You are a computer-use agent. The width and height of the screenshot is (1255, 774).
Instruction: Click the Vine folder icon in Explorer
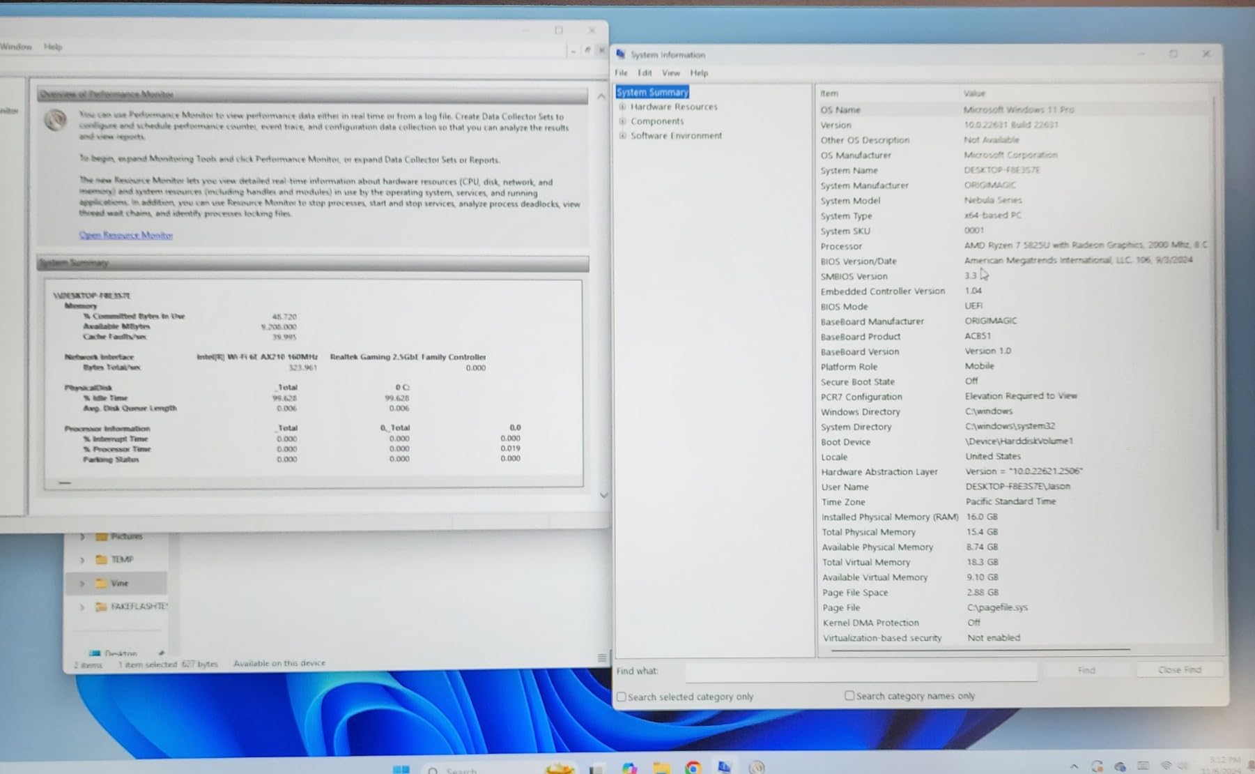coord(102,583)
